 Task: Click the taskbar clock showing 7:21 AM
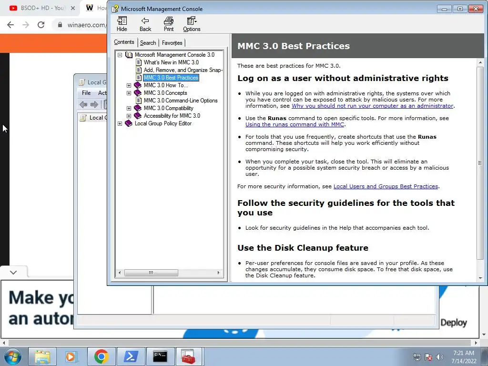(464, 357)
